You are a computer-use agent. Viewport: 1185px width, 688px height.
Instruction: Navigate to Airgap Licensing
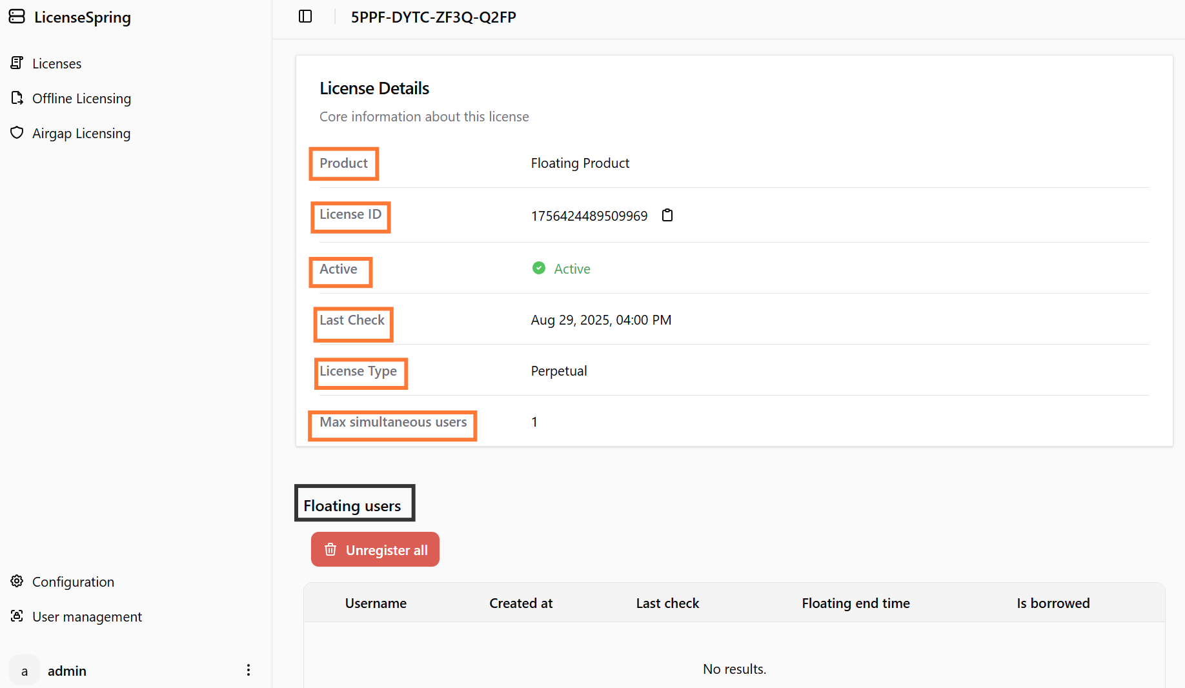81,134
